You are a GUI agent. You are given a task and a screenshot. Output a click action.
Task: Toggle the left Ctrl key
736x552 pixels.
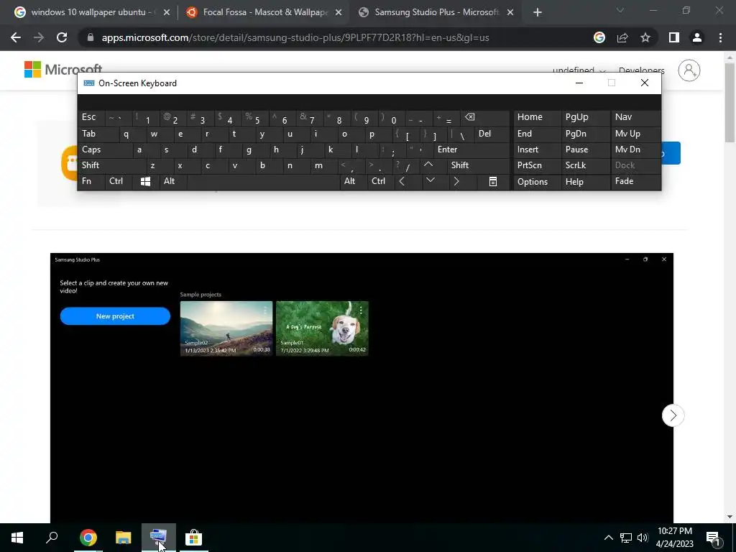click(119, 182)
